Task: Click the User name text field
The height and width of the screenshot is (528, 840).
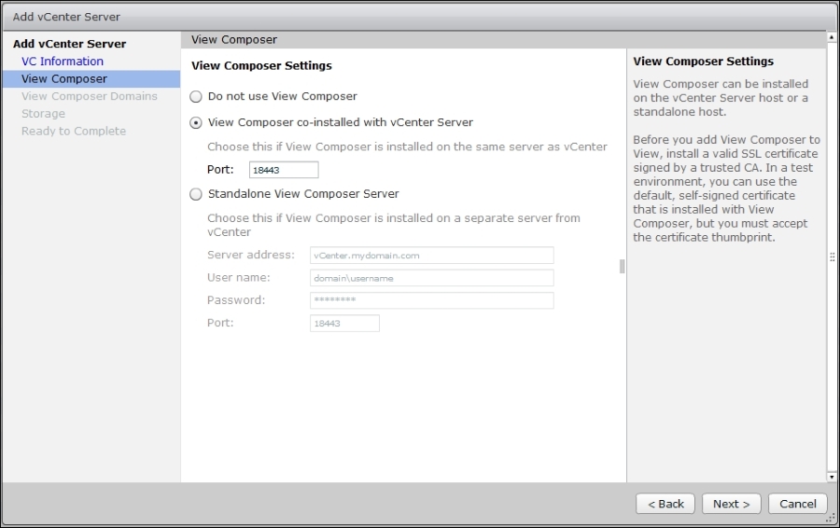Action: 431,278
